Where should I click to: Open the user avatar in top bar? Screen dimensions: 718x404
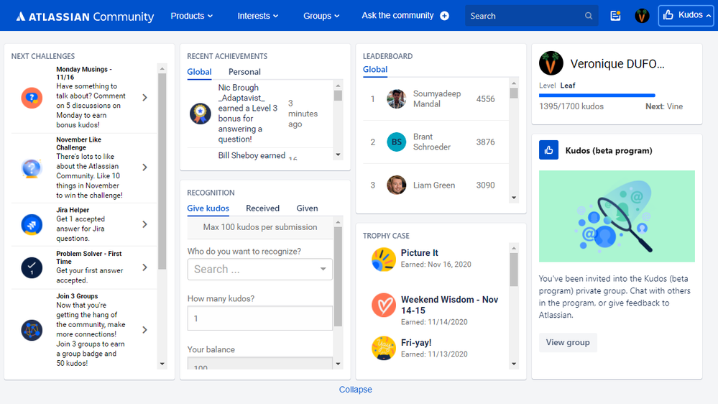tap(642, 16)
